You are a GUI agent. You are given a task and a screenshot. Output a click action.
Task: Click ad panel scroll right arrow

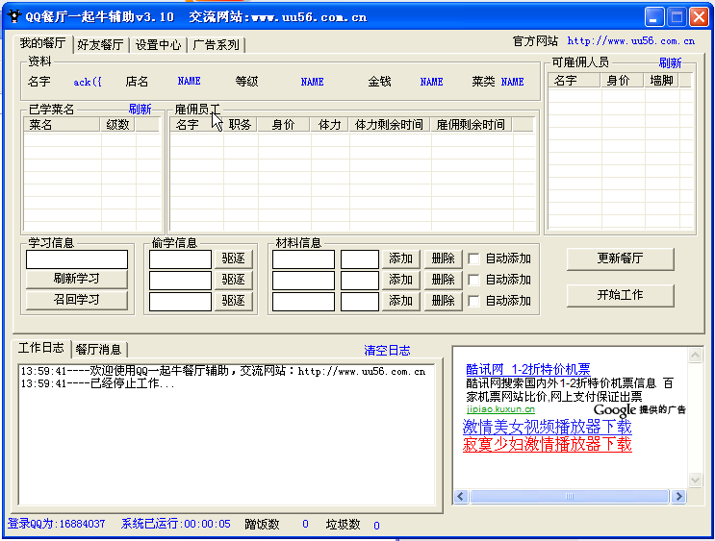(x=678, y=496)
